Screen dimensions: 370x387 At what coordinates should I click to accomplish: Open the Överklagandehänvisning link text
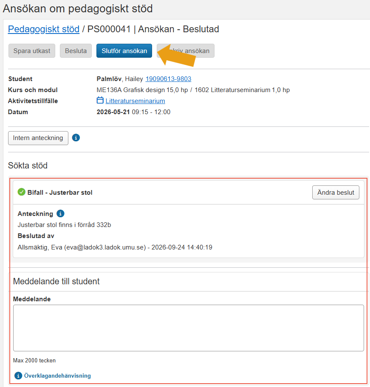click(57, 376)
